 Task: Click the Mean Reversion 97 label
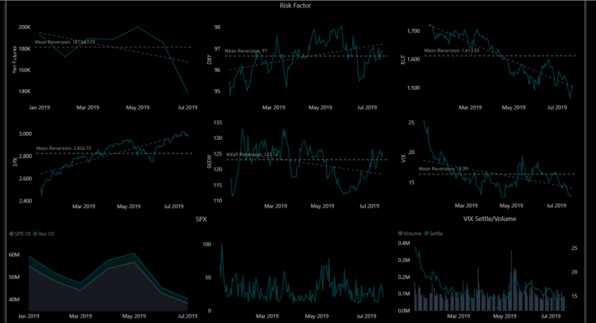click(246, 51)
